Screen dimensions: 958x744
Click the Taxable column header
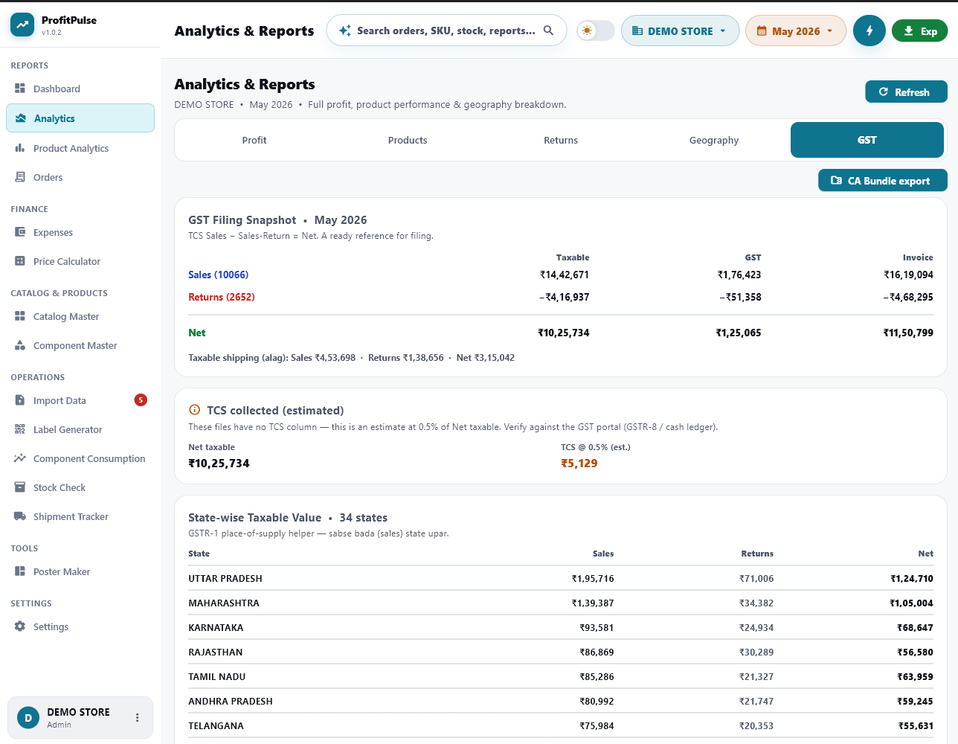[573, 257]
